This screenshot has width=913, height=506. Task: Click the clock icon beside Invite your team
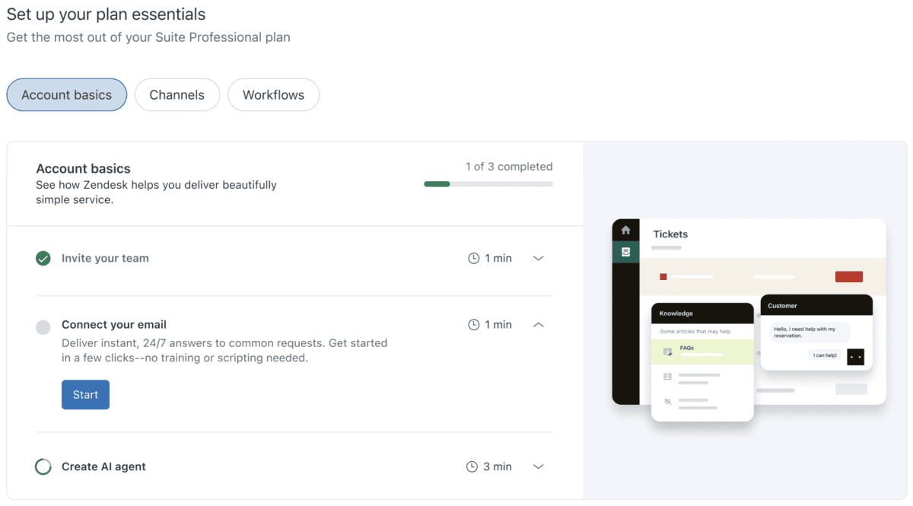(x=473, y=259)
